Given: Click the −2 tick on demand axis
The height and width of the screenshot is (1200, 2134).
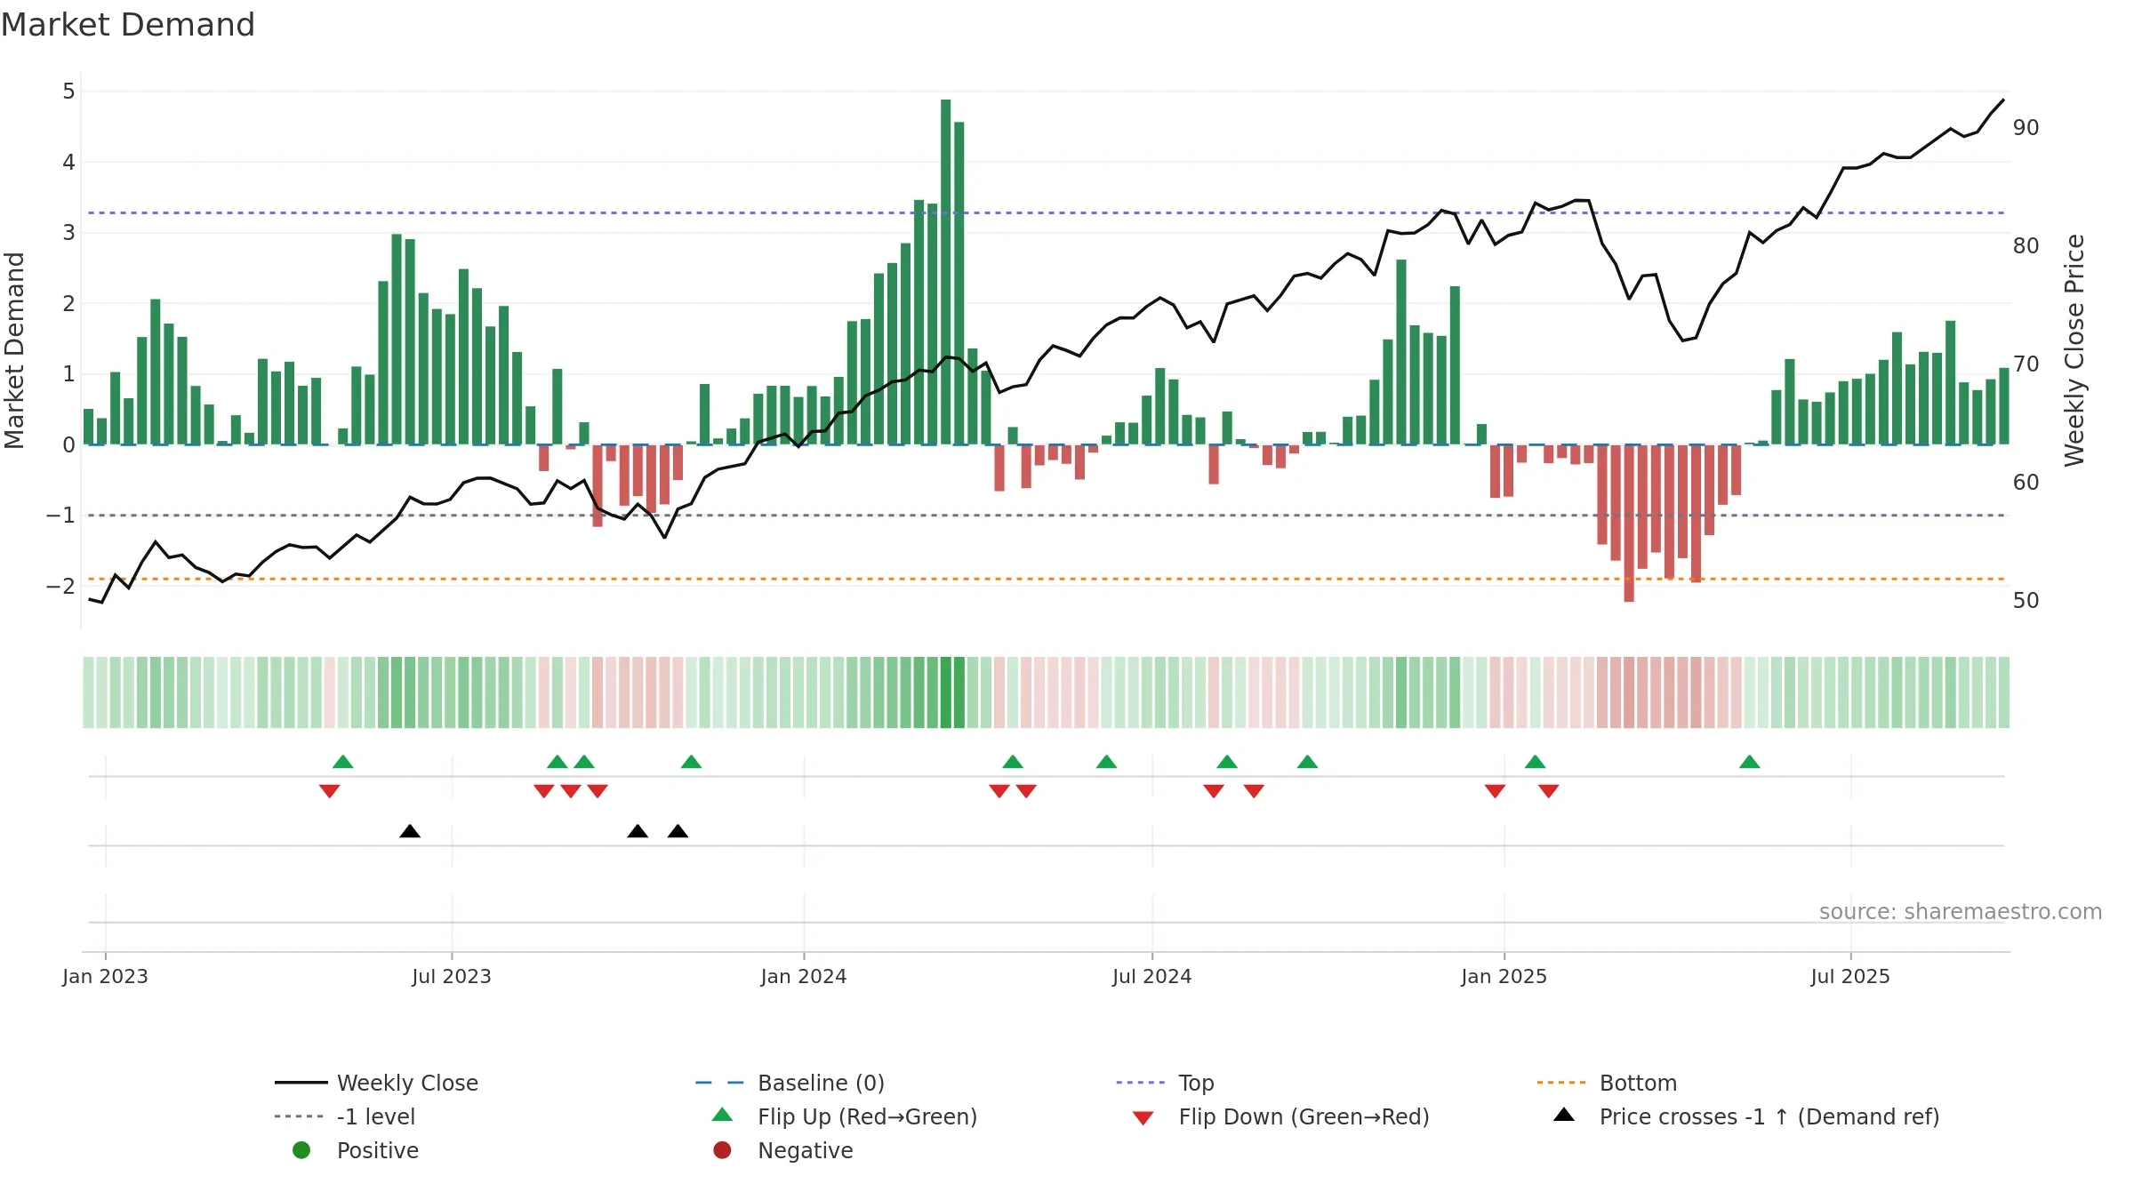Looking at the screenshot, I should [x=60, y=586].
